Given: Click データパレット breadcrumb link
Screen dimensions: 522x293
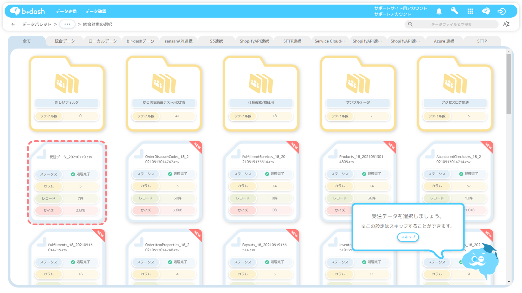Looking at the screenshot, I should 37,24.
